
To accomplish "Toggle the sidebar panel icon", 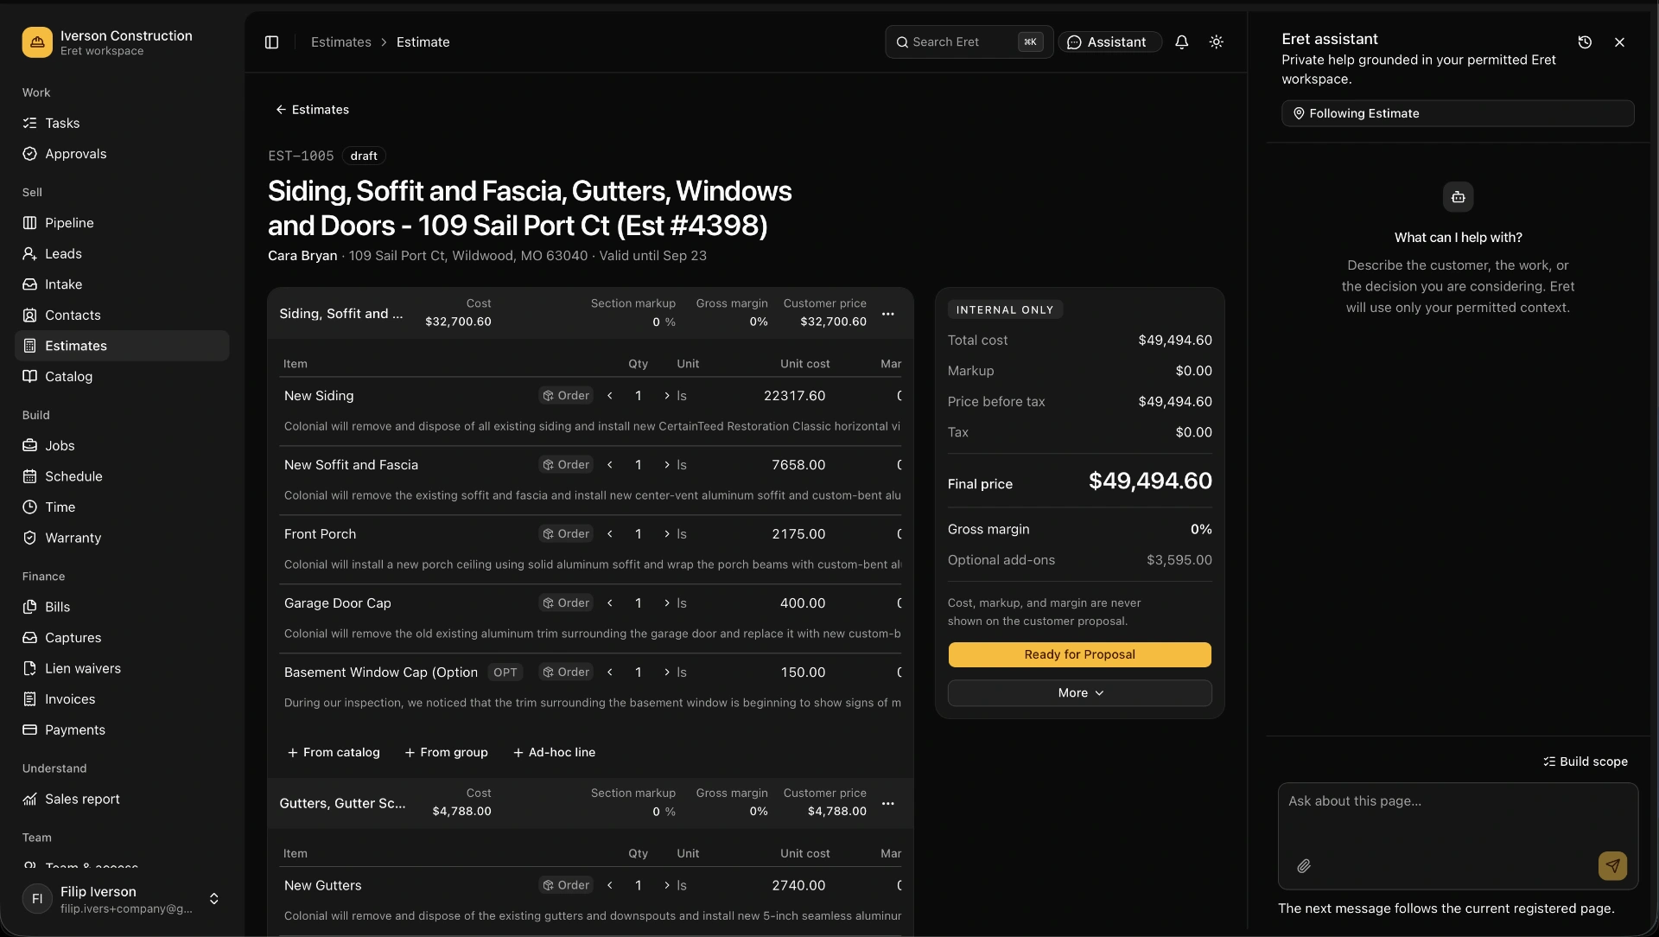I will 271,42.
